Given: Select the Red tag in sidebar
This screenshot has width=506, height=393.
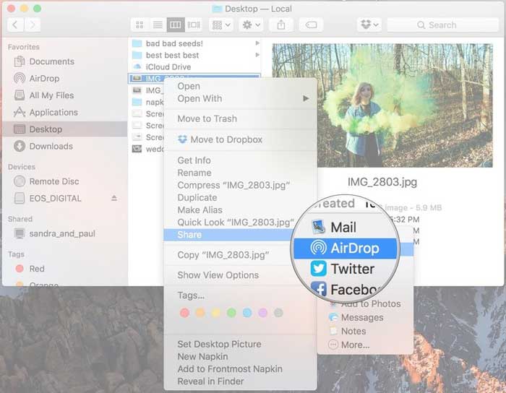Looking at the screenshot, I should pos(37,269).
